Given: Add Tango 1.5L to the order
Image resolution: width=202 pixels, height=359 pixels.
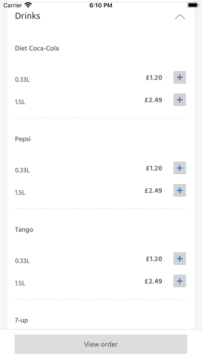Looking at the screenshot, I should (x=179, y=281).
